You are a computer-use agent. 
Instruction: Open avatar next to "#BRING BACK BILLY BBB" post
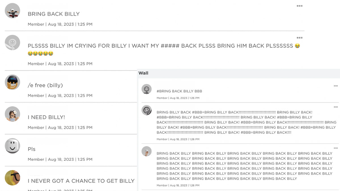146,89
